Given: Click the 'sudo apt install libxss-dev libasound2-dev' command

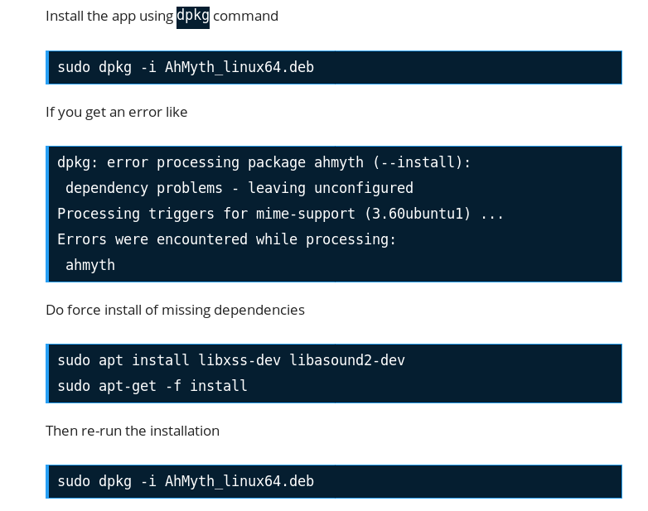Looking at the screenshot, I should click(231, 360).
